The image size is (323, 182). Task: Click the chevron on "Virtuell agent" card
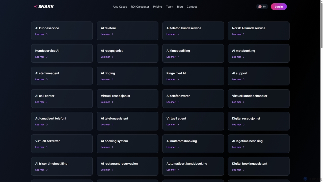point(178,125)
